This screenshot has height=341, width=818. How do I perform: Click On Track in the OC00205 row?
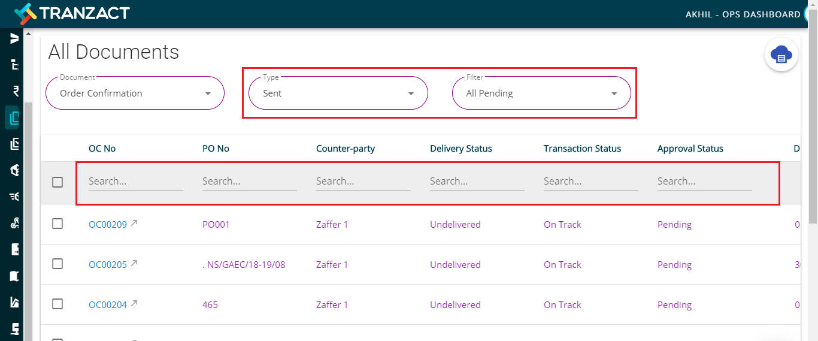pos(562,265)
